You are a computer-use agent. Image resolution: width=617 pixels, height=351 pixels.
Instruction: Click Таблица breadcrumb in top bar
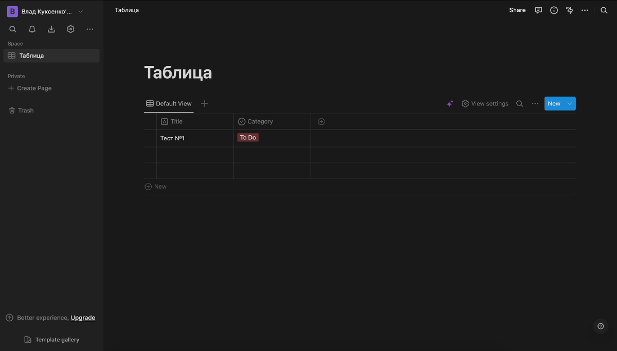[127, 10]
